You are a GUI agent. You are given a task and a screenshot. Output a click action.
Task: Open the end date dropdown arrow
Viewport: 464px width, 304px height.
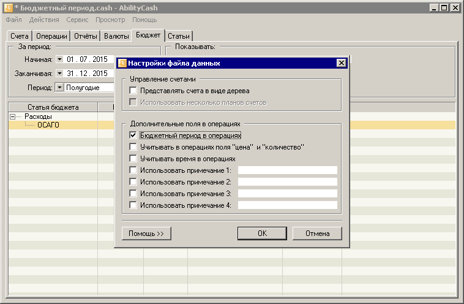[x=59, y=74]
